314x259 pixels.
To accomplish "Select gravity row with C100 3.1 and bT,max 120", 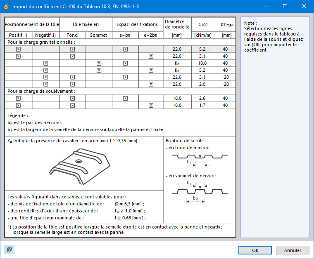I will tap(120, 78).
